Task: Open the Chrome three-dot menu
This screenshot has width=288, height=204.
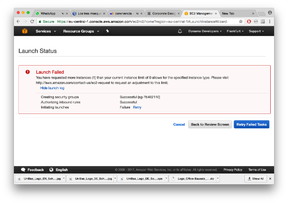Action: 270,22
